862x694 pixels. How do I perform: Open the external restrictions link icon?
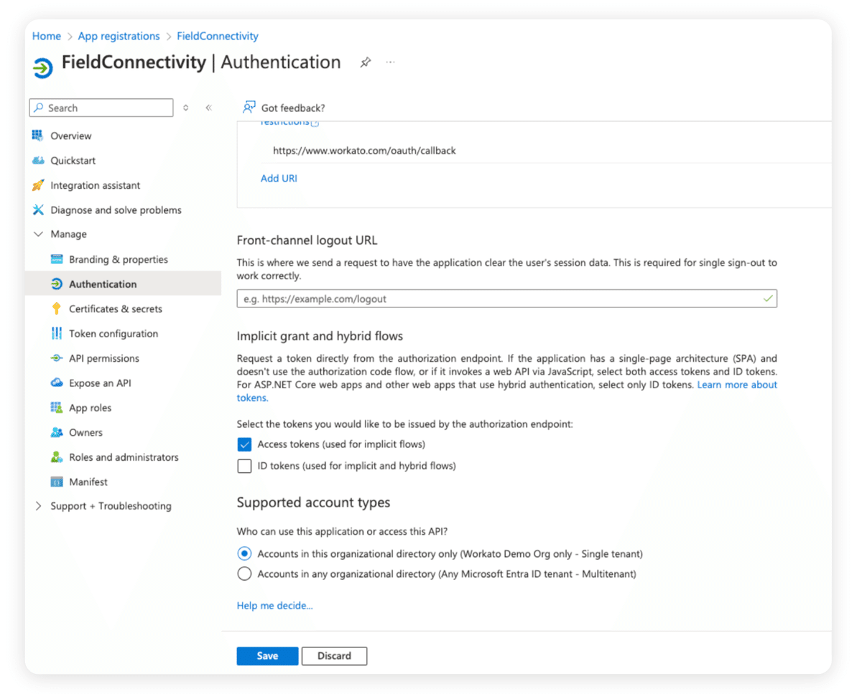[x=315, y=123]
